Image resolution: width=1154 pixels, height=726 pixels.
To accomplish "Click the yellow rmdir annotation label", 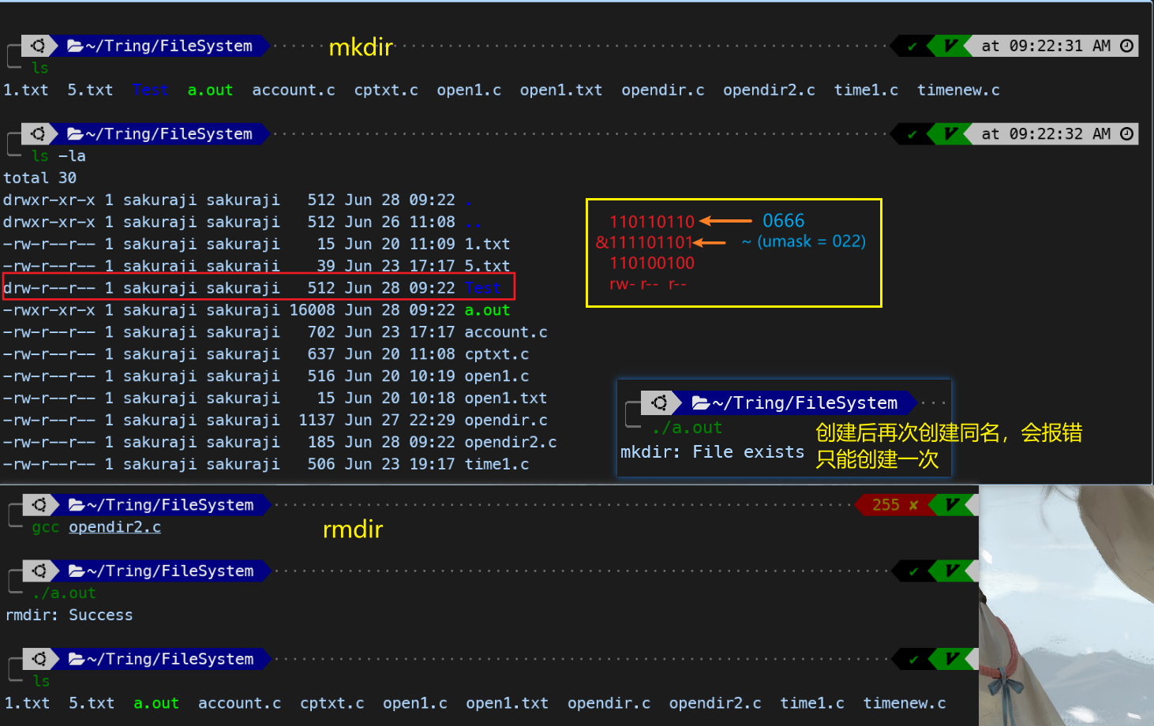I will (x=353, y=530).
